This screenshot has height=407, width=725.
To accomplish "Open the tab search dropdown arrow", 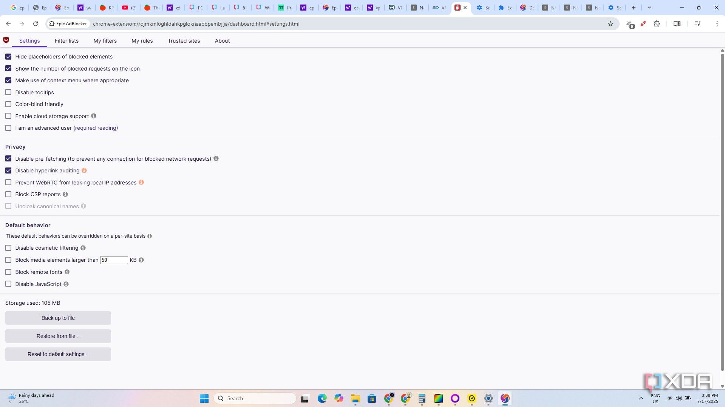I will point(649,8).
